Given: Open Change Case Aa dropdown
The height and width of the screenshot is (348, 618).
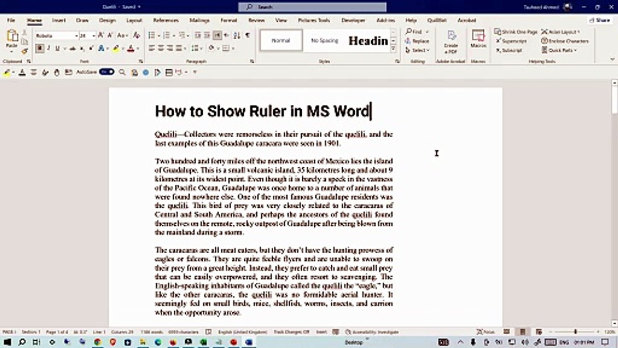Looking at the screenshot, I should [x=123, y=35].
